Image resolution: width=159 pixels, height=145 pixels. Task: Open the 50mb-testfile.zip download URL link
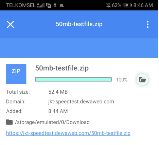[x=68, y=133]
